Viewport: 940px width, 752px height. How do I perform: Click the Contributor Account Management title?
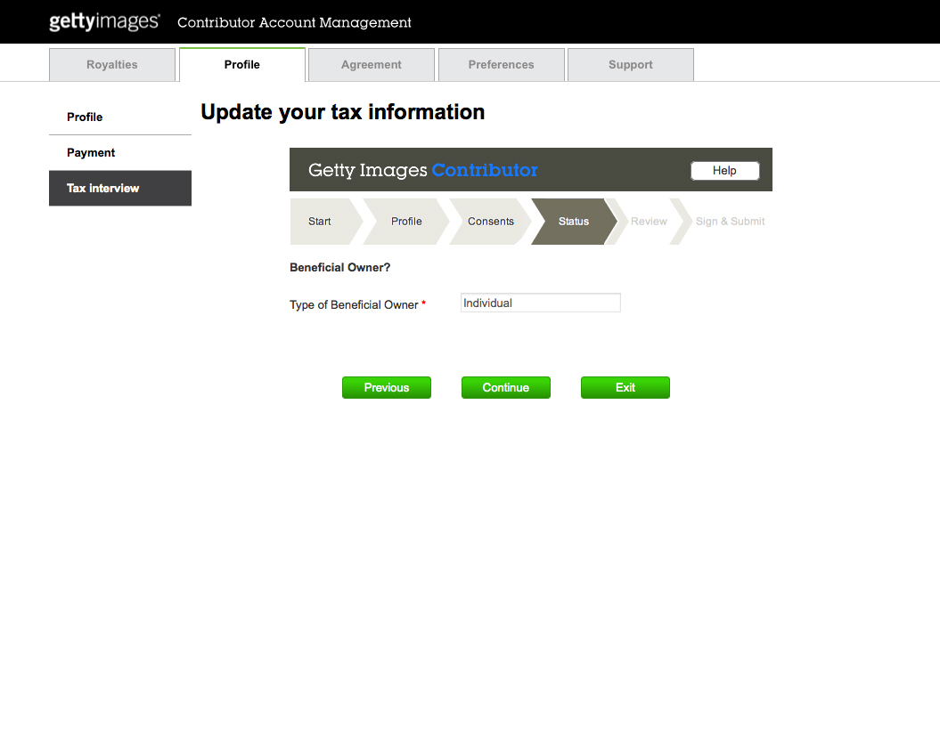pos(294,23)
